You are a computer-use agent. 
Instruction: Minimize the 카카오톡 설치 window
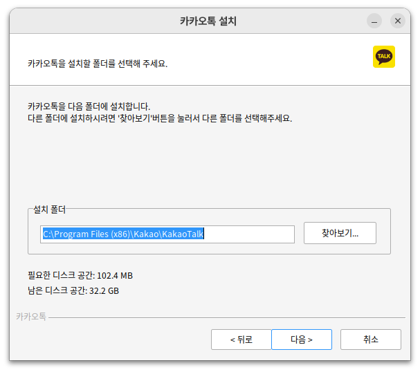tap(374, 21)
